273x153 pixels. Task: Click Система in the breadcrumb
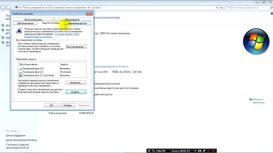click(x=96, y=8)
